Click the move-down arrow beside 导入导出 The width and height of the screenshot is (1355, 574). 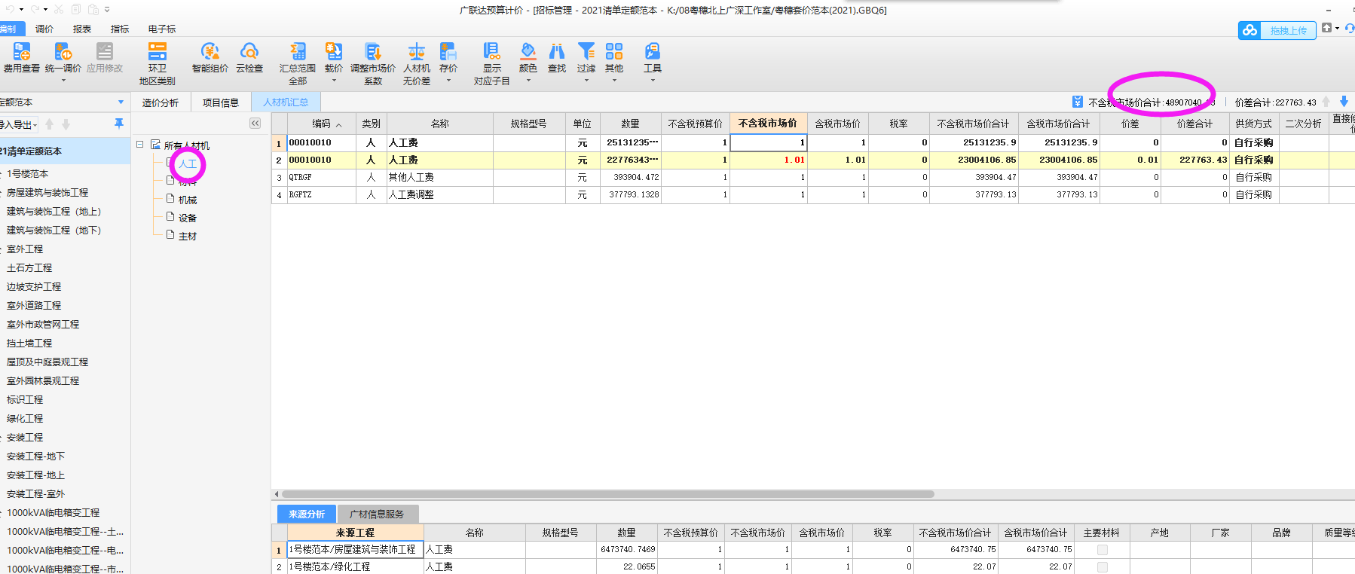66,124
